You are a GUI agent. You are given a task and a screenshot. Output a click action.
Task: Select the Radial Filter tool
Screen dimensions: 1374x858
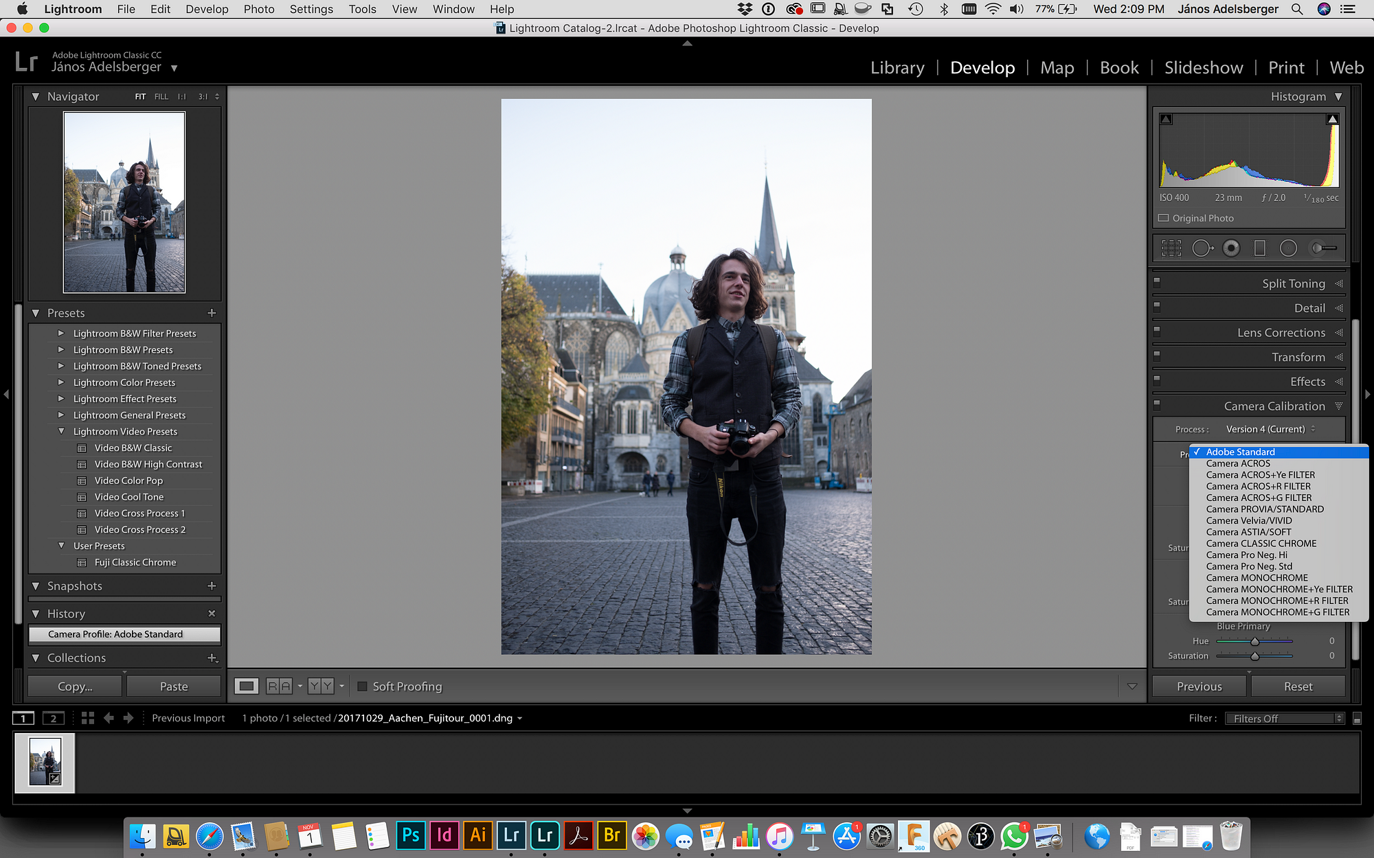click(1289, 248)
